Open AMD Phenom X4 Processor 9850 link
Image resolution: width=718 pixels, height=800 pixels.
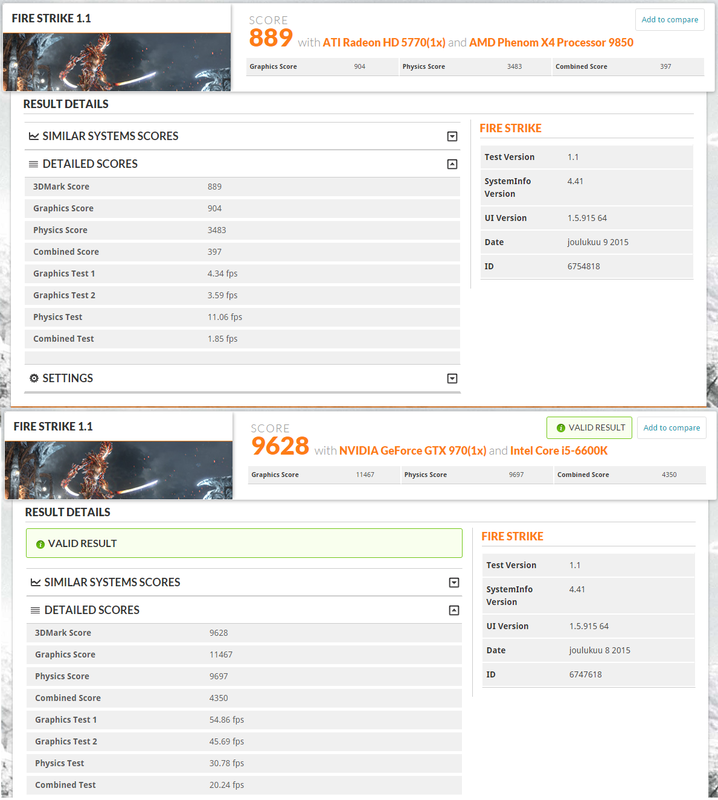click(551, 43)
